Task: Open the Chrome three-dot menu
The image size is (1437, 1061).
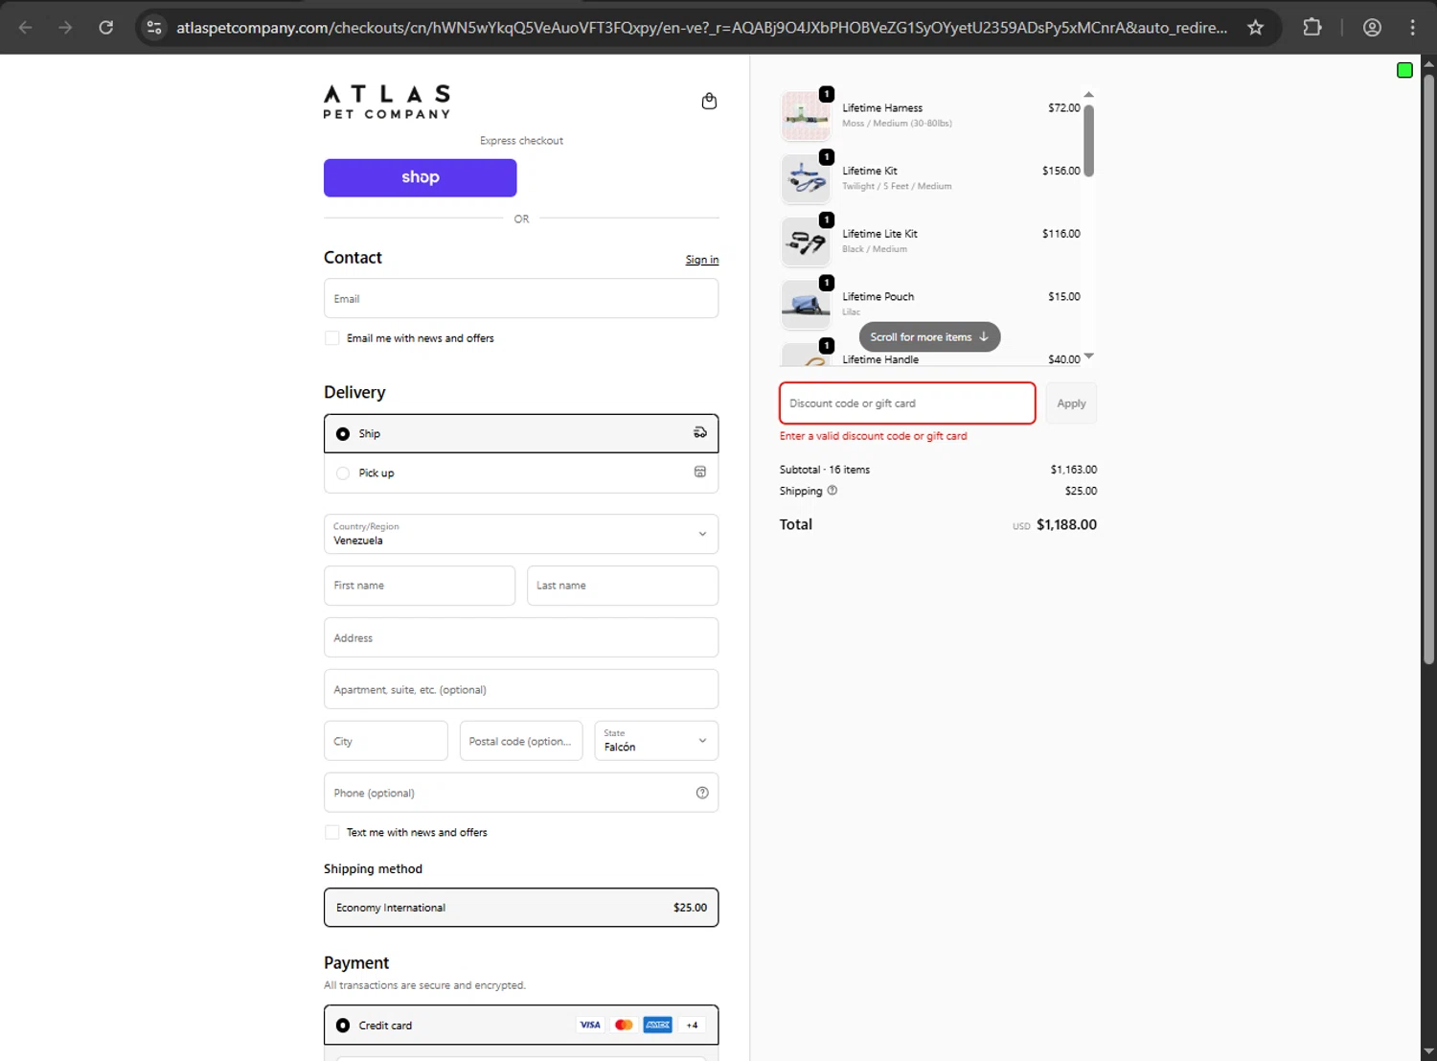Action: [x=1413, y=27]
